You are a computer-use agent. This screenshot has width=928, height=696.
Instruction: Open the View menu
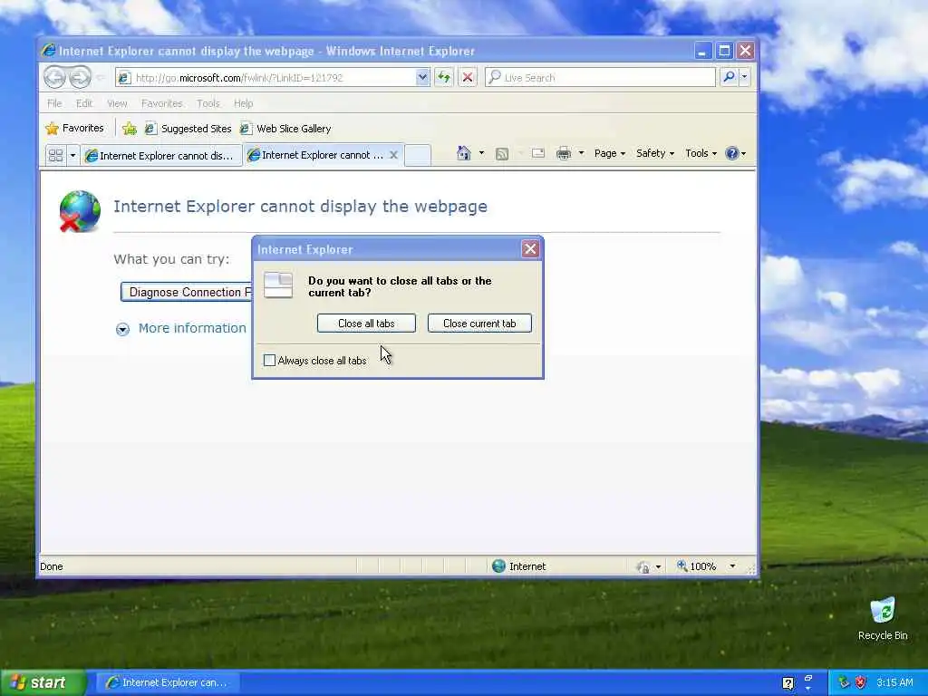[x=117, y=103]
